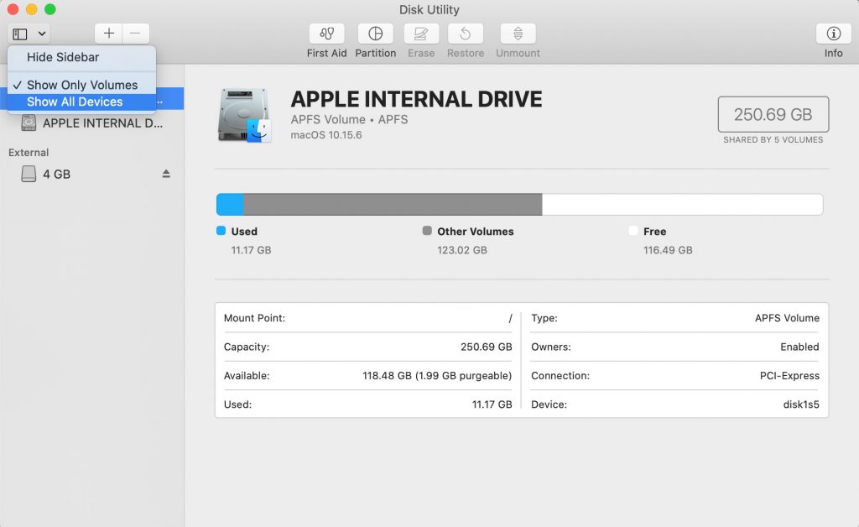Click the green zoom window button
This screenshot has width=859, height=527.
pyautogui.click(x=49, y=9)
